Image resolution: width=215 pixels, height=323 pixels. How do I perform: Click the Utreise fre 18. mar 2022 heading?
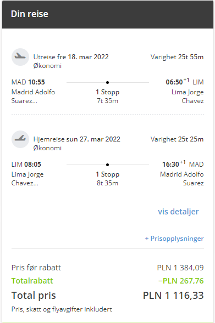(x=71, y=57)
